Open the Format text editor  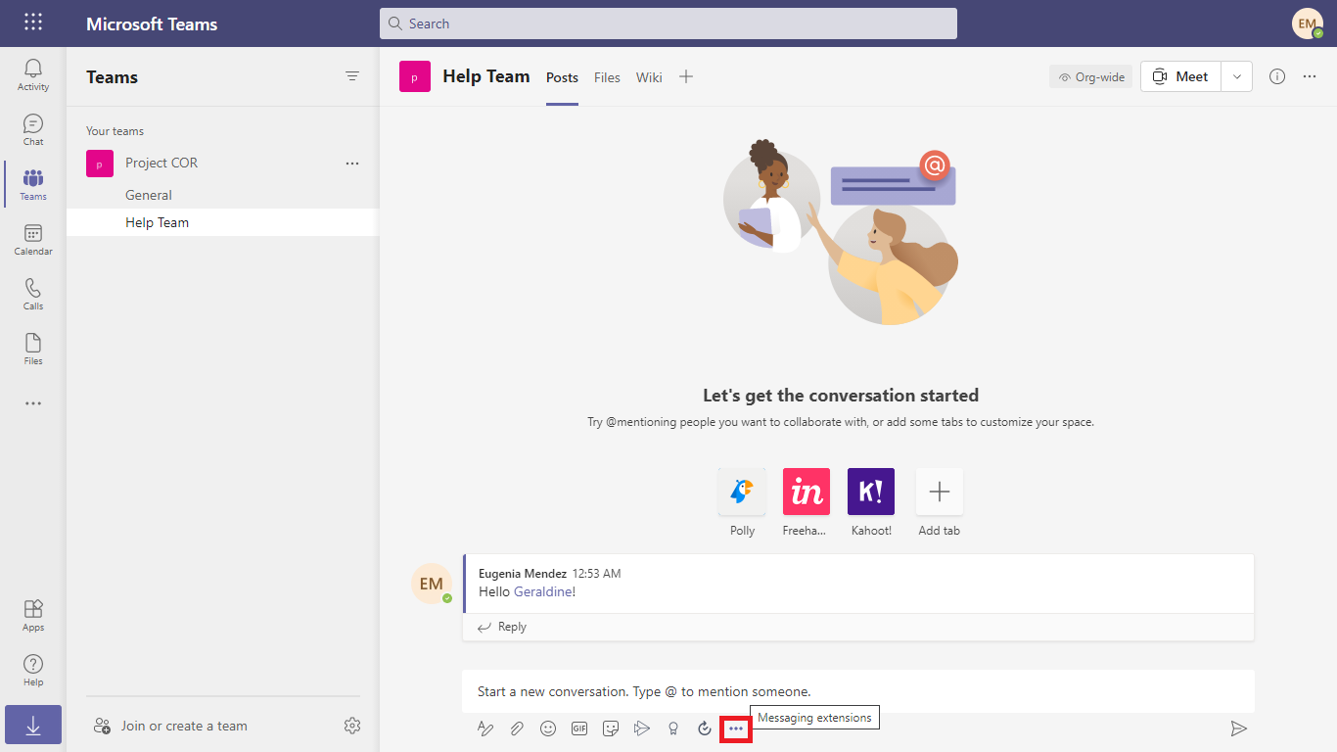point(484,728)
